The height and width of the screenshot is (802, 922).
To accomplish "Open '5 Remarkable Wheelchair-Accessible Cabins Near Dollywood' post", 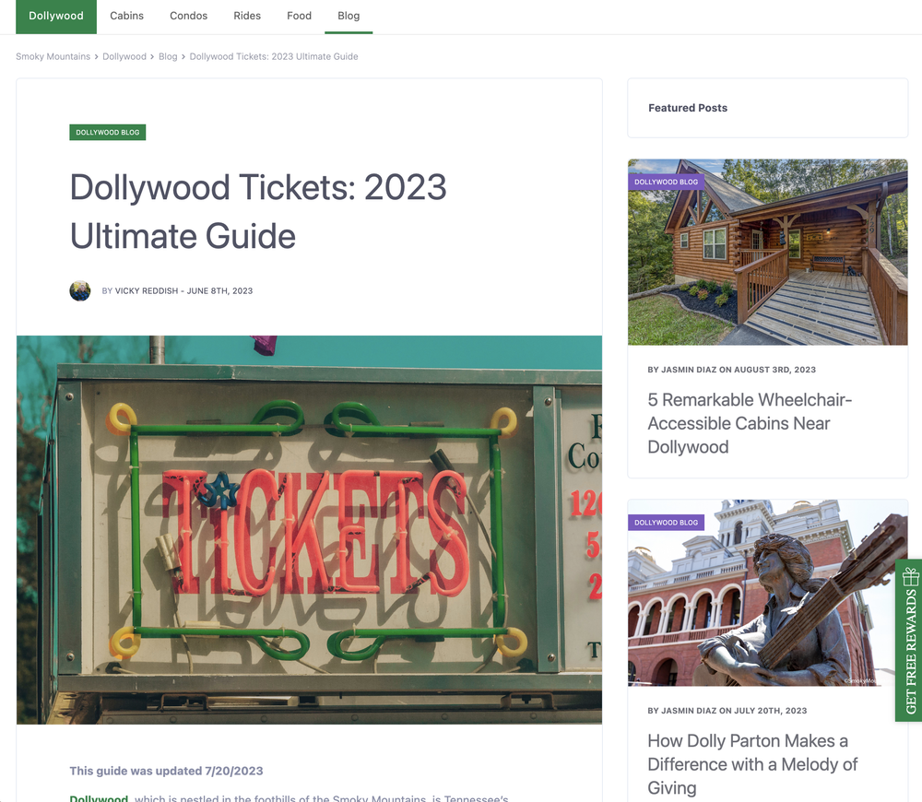I will point(750,423).
